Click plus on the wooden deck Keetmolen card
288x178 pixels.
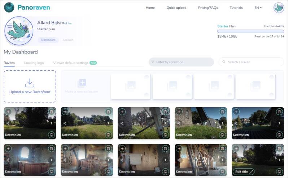click(236, 112)
